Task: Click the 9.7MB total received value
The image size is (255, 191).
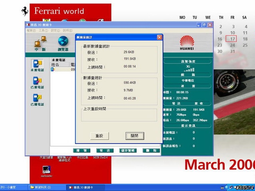Action: click(128, 90)
